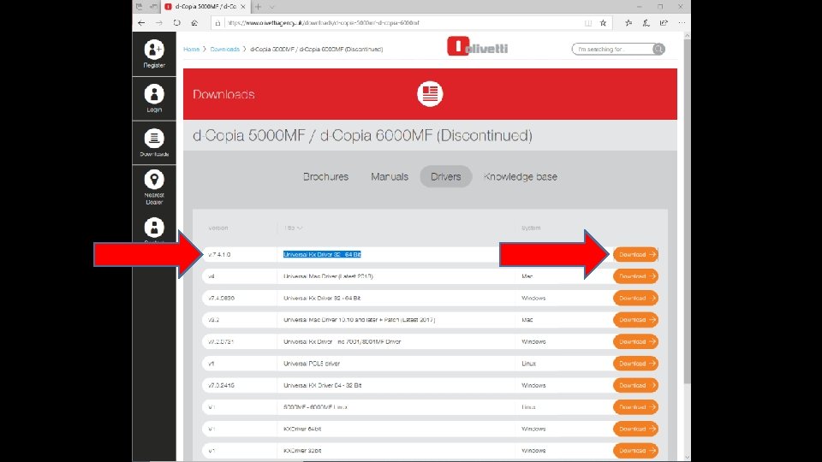Download the Universal PCL5 driver for Linux
This screenshot has width=822, height=462.
(635, 364)
